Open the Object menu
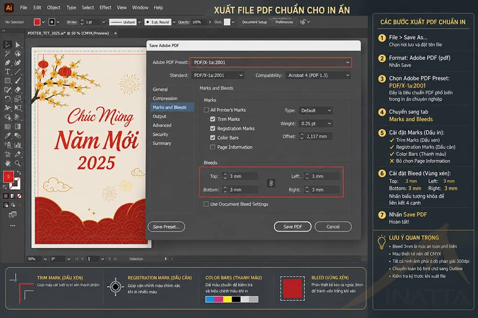This screenshot has height=318, width=478. [x=54, y=7]
